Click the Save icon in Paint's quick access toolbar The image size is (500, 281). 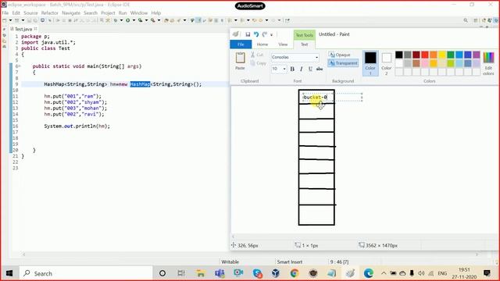248,34
